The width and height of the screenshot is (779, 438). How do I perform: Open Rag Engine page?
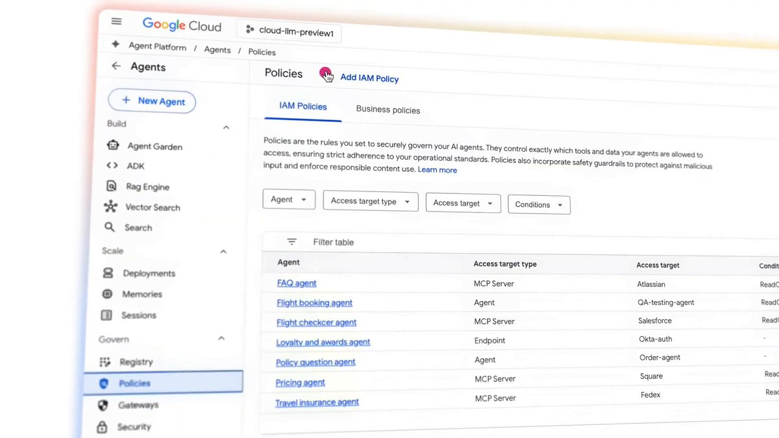point(147,187)
